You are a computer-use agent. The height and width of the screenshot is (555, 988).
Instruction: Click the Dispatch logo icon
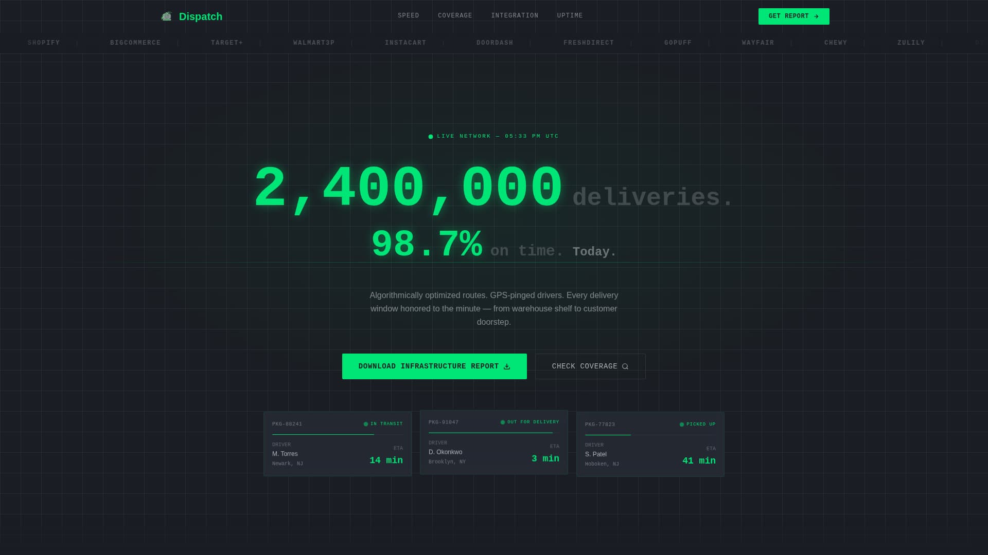(x=166, y=16)
